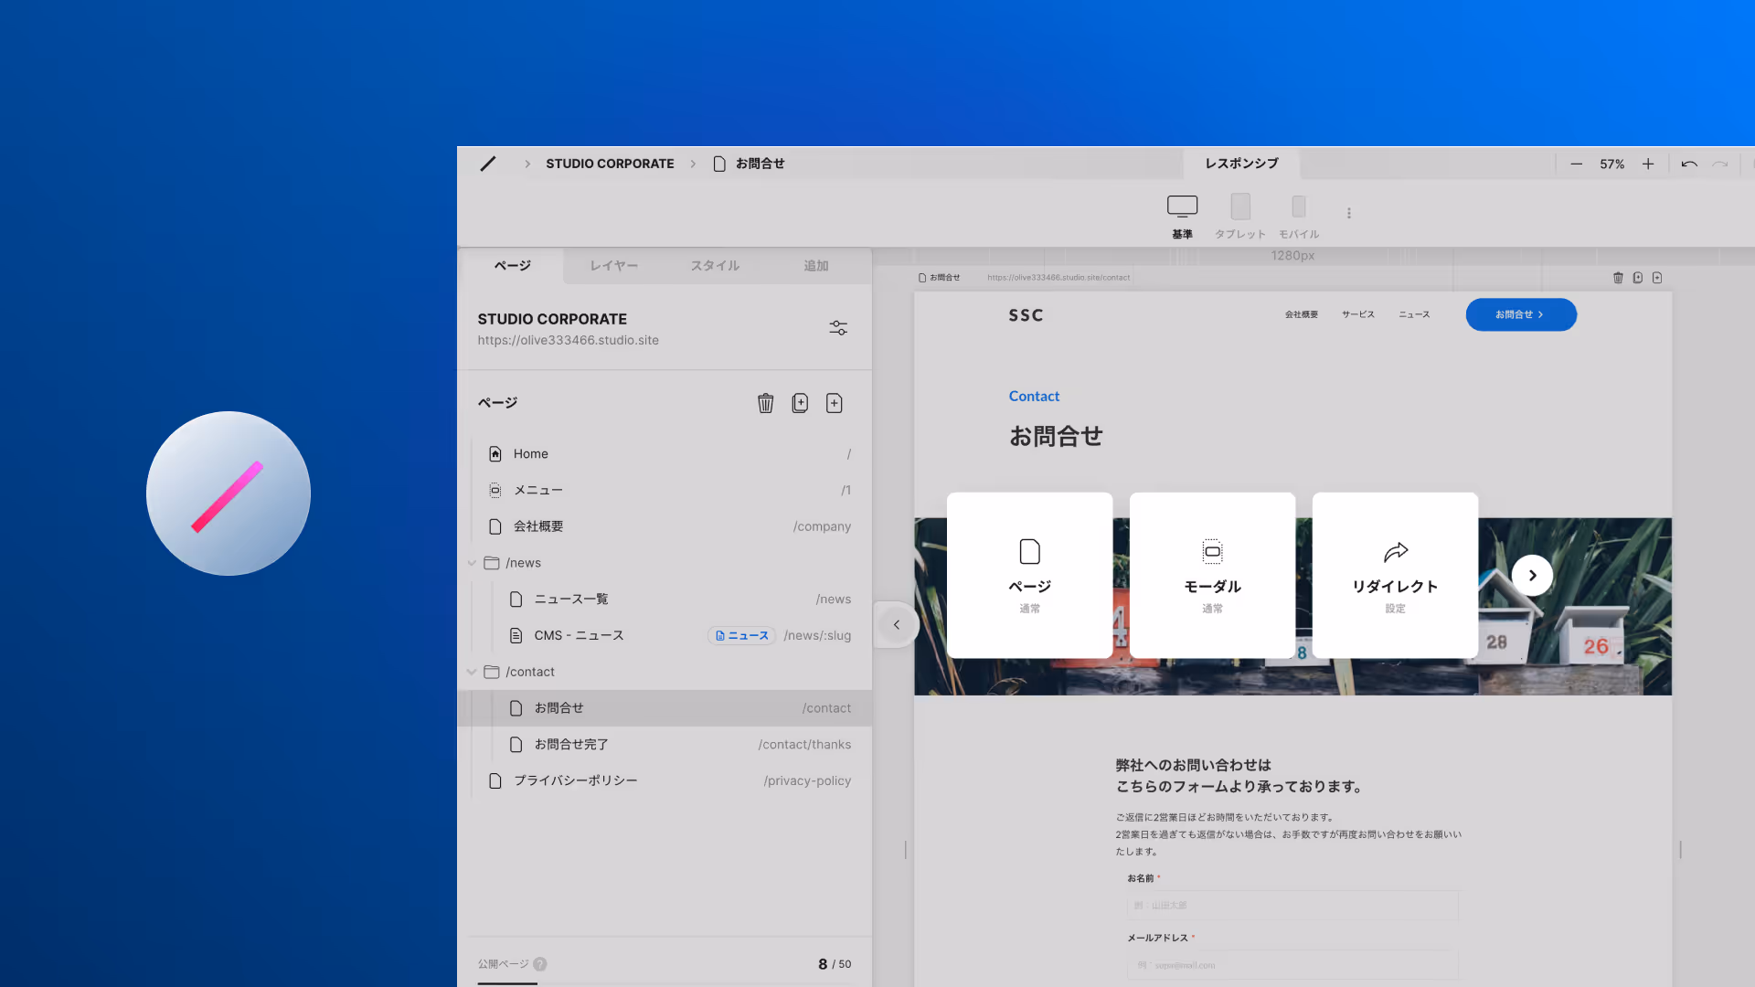Collapse the left side panel arrow
Screen dimensions: 1755x987
click(x=896, y=625)
